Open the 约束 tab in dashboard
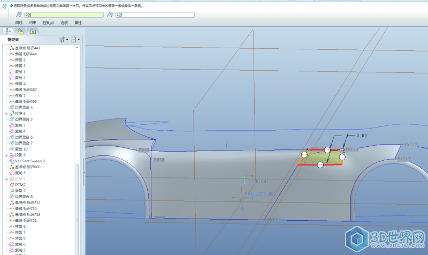 tap(33, 22)
